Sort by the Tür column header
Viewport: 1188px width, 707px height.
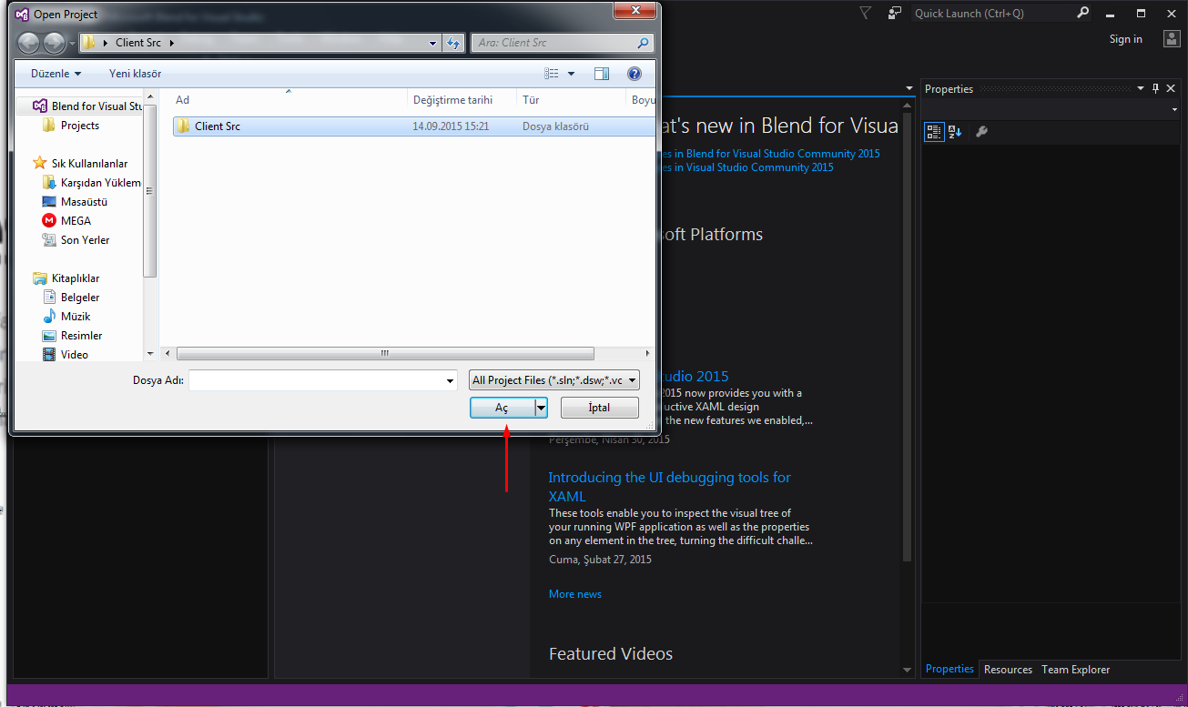tap(571, 100)
